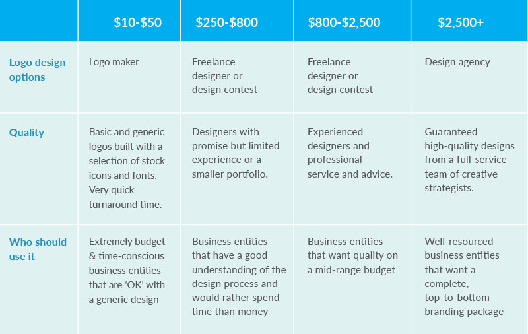This screenshot has height=334, width=528.
Task: Click 'Guaranteed high-quality designs' cell
Action: coord(469,160)
